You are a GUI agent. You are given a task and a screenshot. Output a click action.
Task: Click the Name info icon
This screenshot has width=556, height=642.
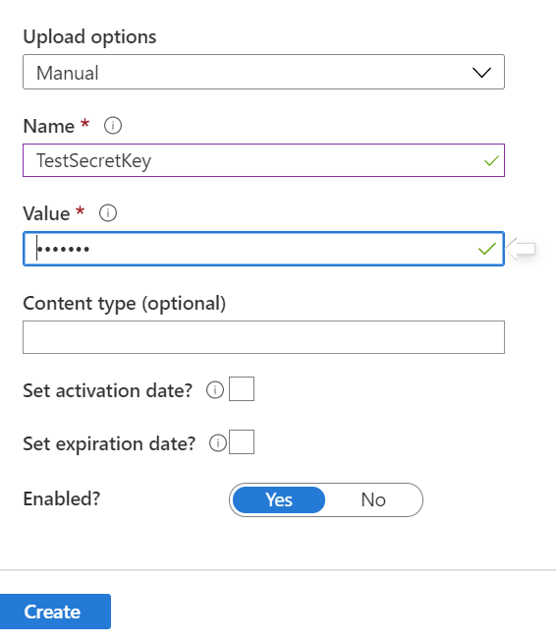tap(113, 125)
